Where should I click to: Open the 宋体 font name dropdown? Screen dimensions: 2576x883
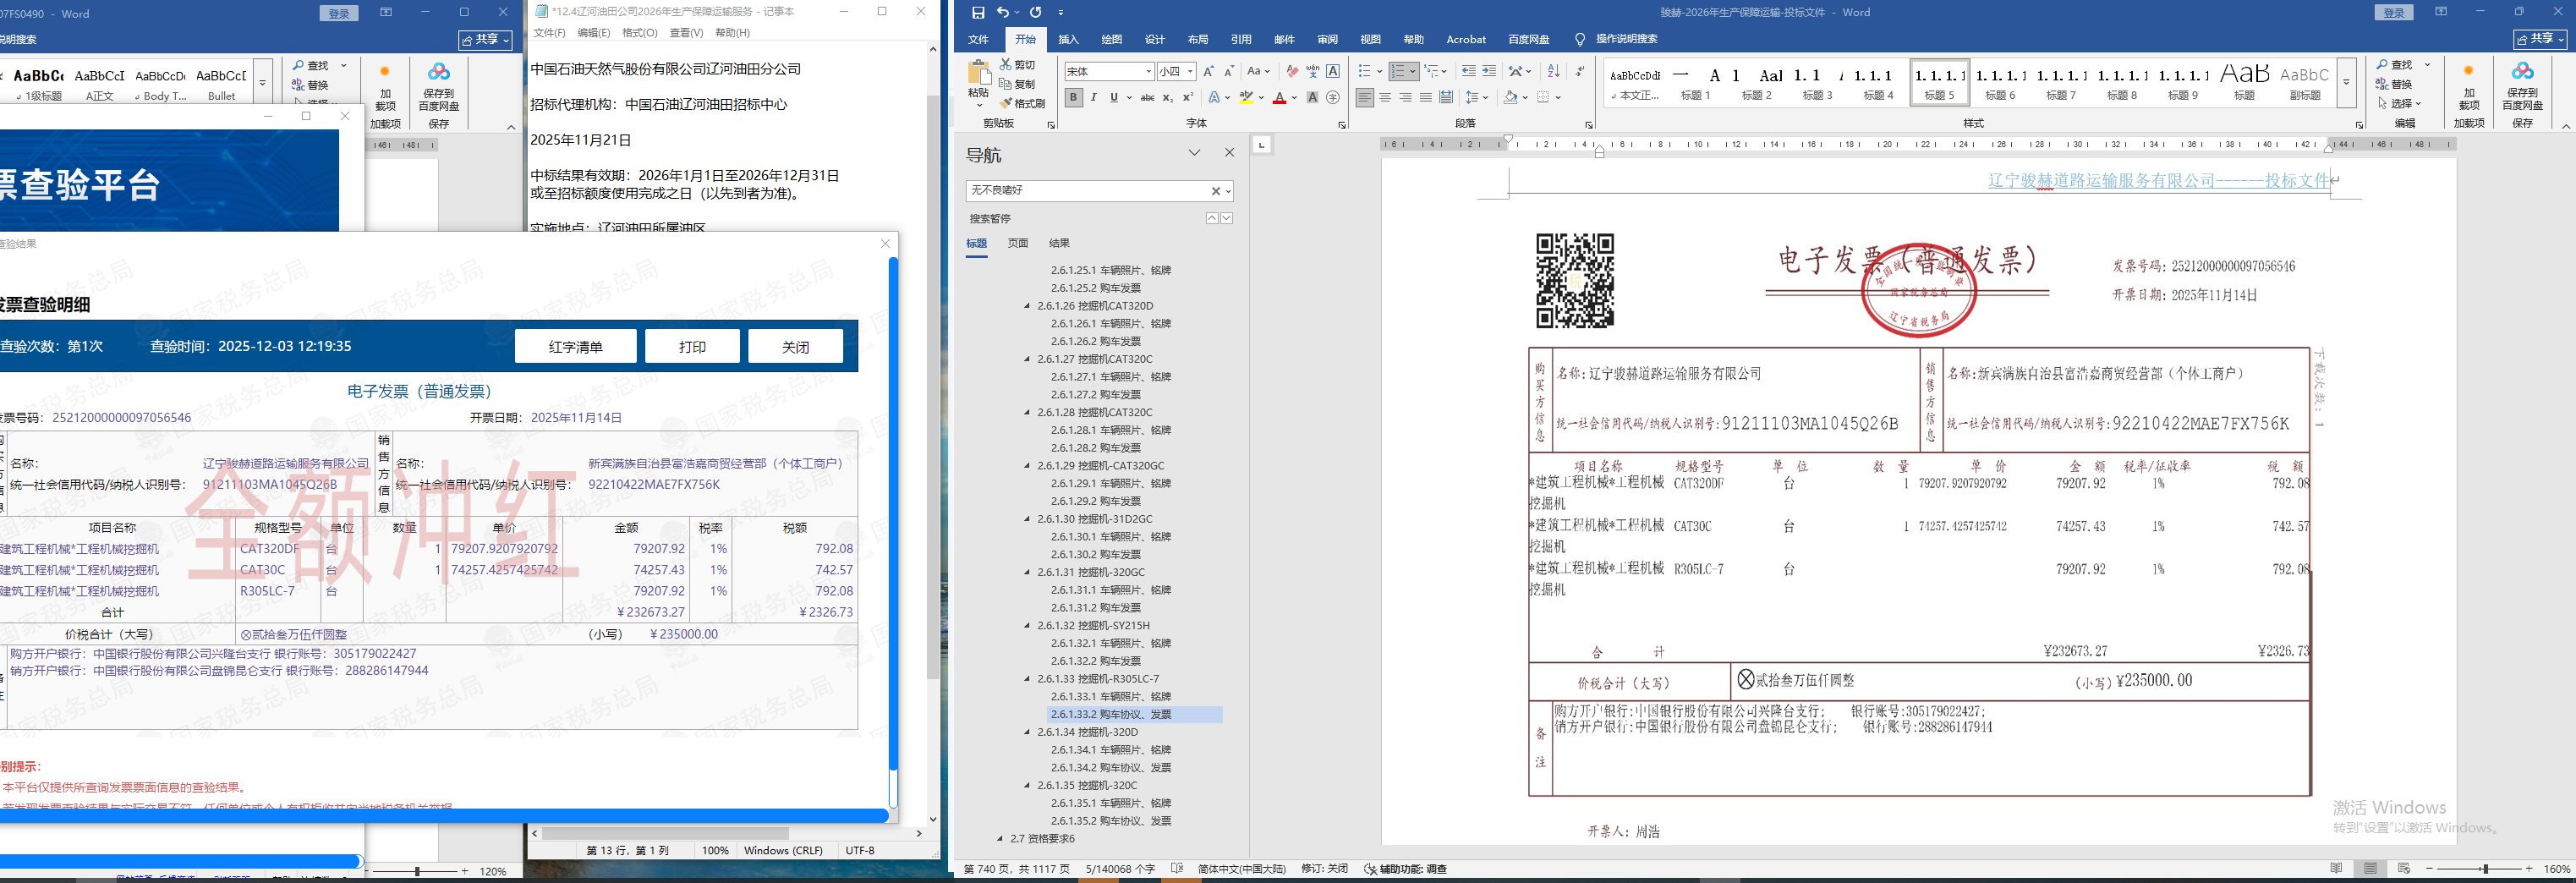(1149, 72)
